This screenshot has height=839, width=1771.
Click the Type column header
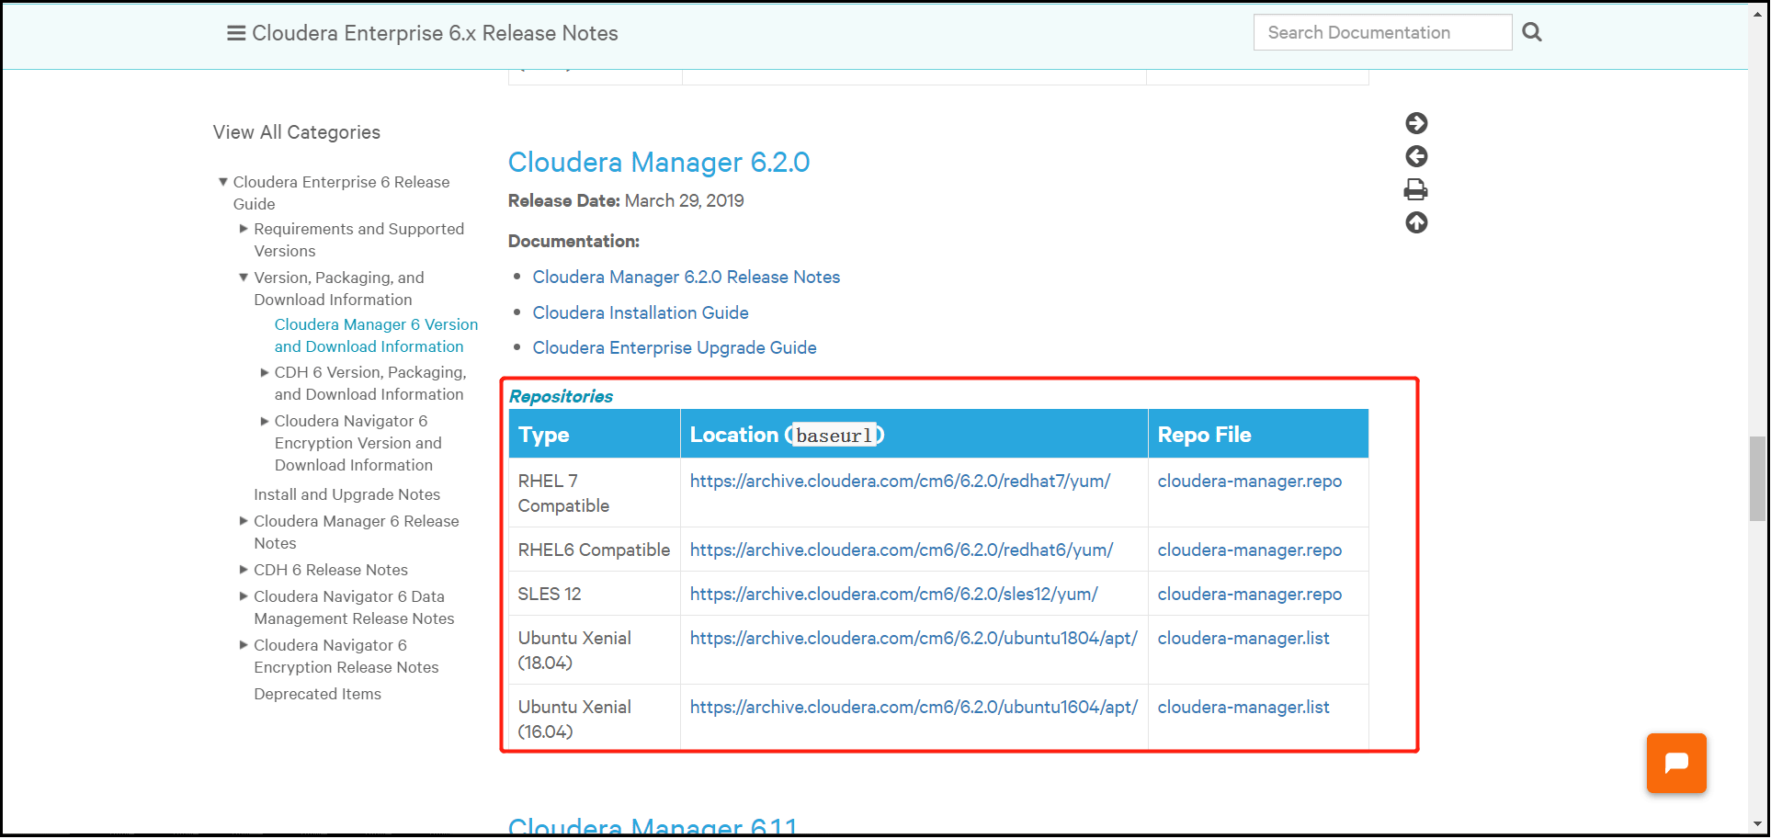pos(595,434)
